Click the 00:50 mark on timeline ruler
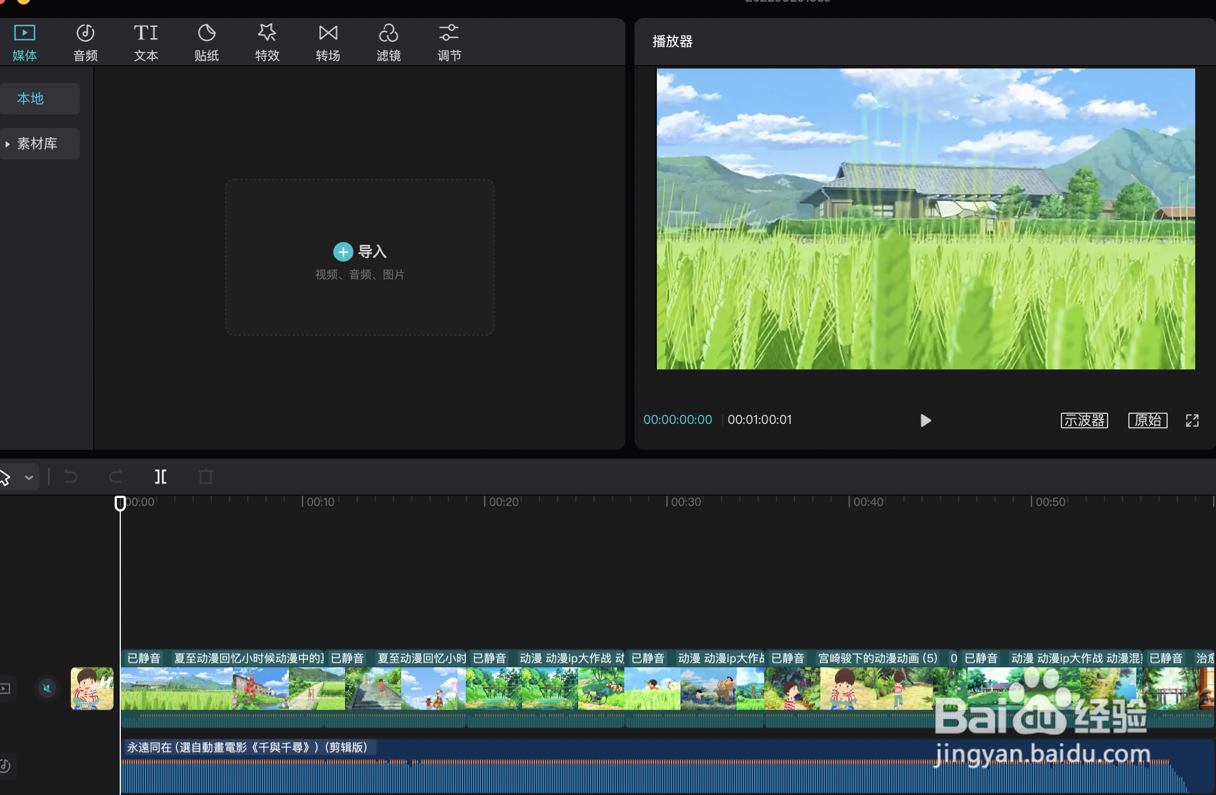This screenshot has height=795, width=1216. (1051, 502)
